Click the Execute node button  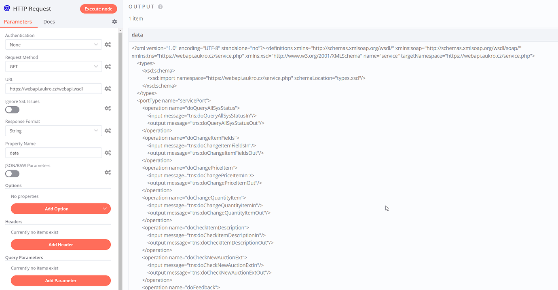99,9
